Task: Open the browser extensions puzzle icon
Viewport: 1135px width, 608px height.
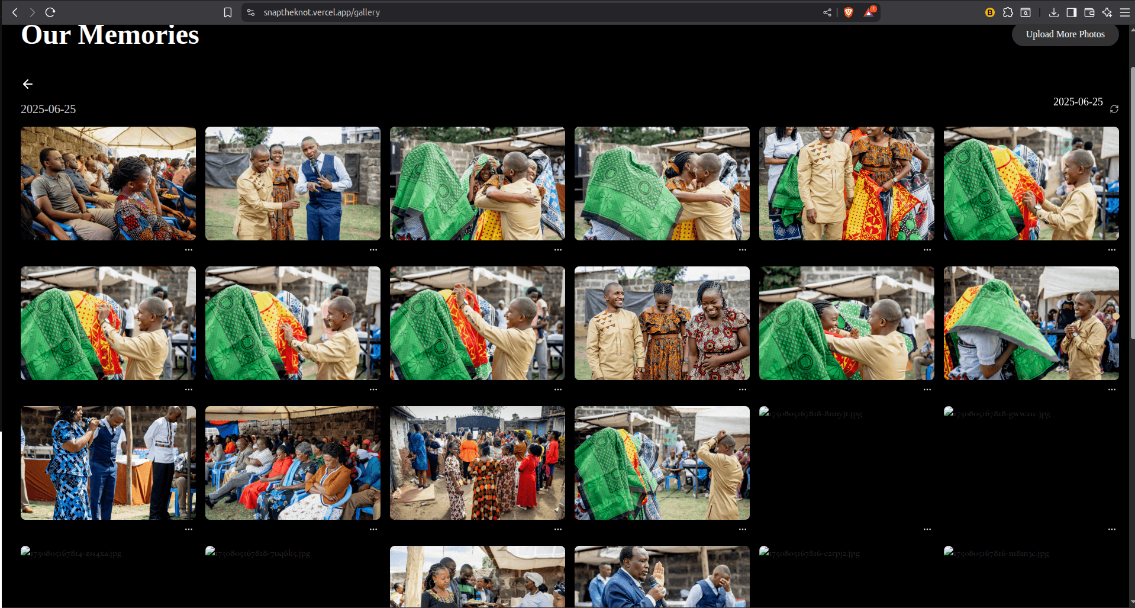Action: click(1008, 12)
